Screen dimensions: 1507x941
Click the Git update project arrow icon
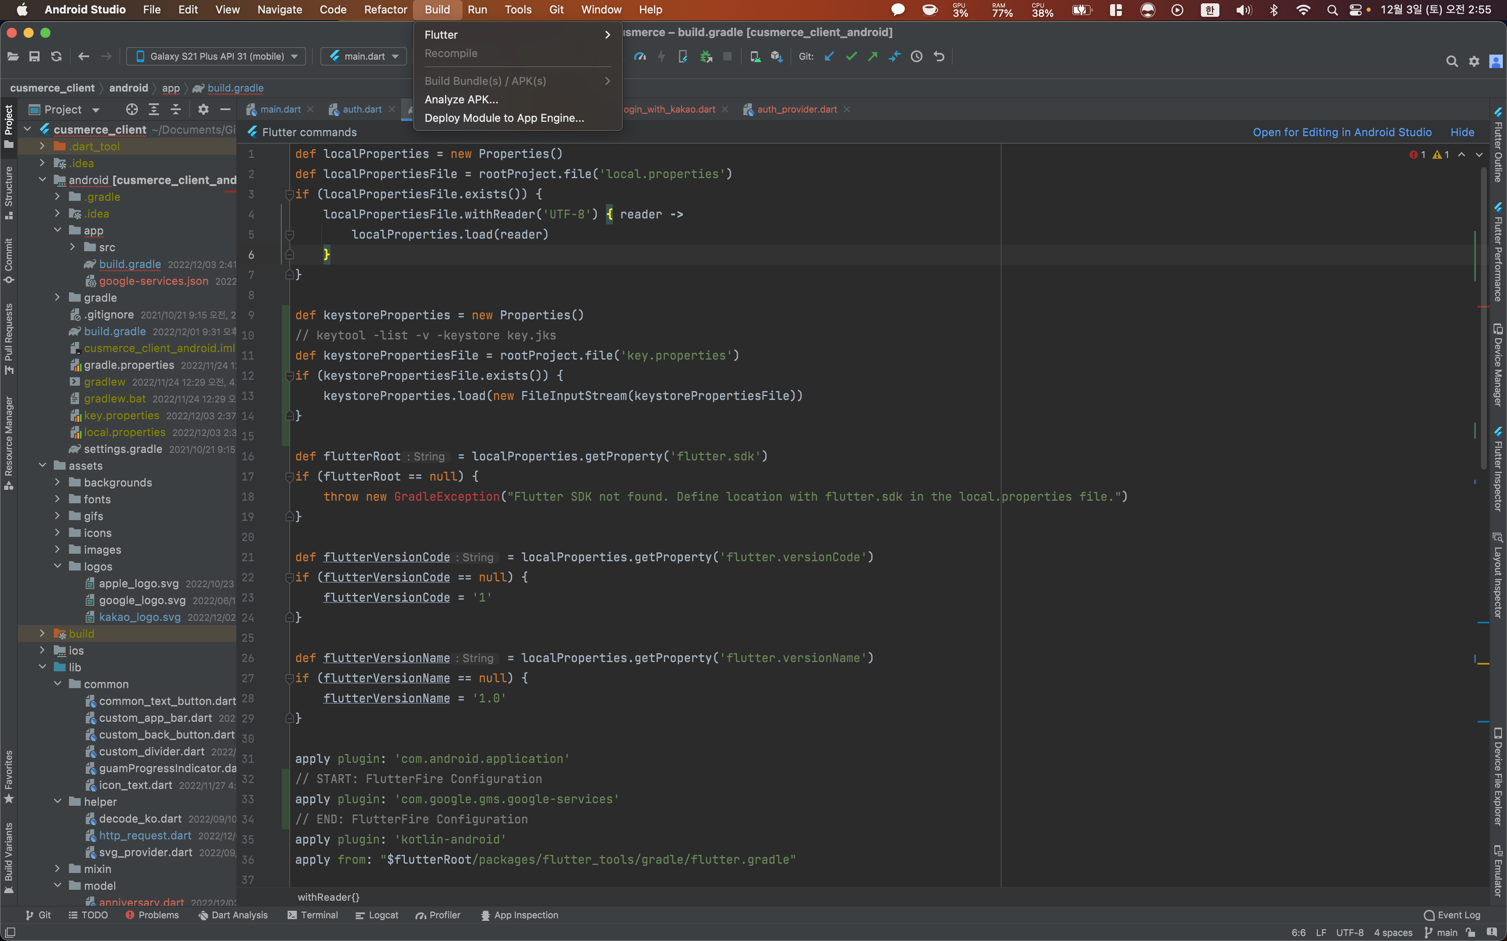click(x=830, y=57)
